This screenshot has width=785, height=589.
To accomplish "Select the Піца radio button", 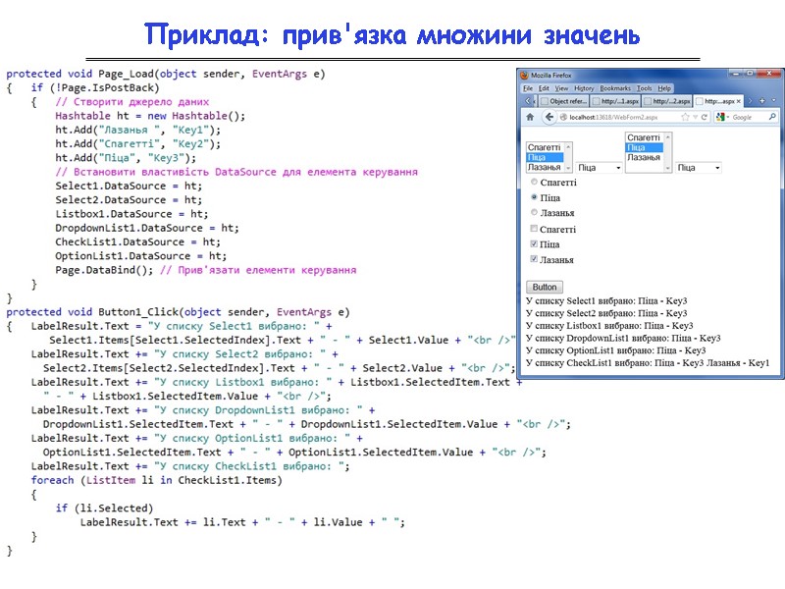I will [x=534, y=197].
